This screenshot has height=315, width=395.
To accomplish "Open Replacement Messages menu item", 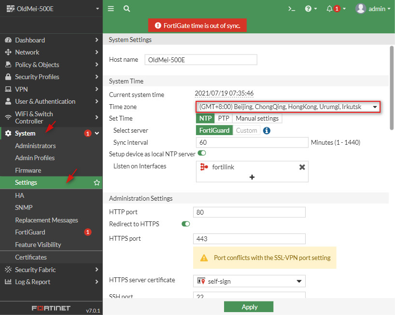I will 46,220.
